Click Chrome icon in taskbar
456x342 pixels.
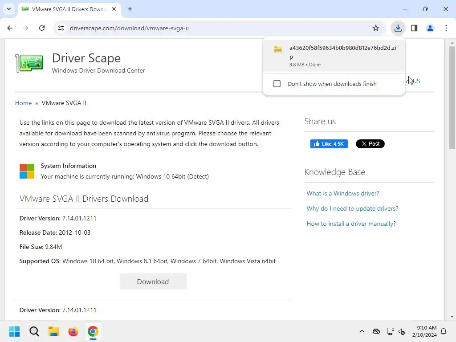[x=93, y=331]
